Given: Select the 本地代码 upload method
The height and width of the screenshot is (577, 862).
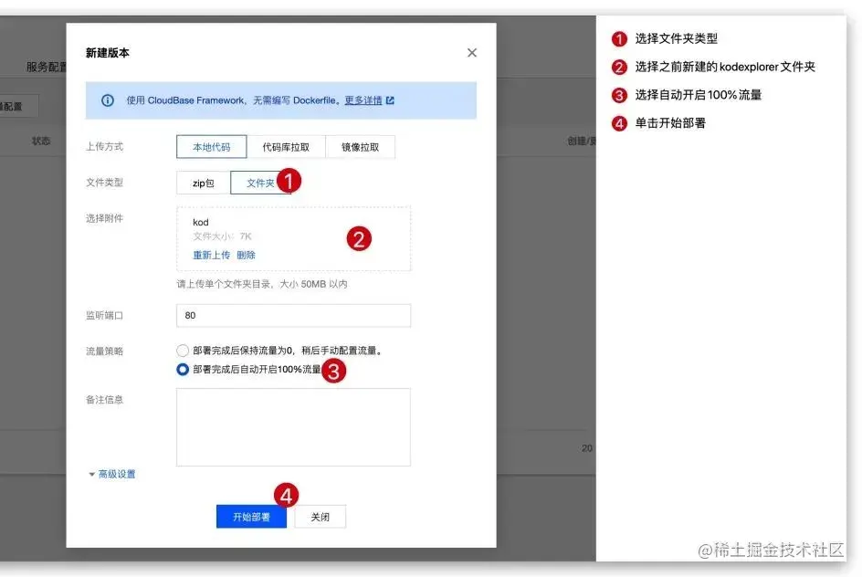Looking at the screenshot, I should point(212,147).
